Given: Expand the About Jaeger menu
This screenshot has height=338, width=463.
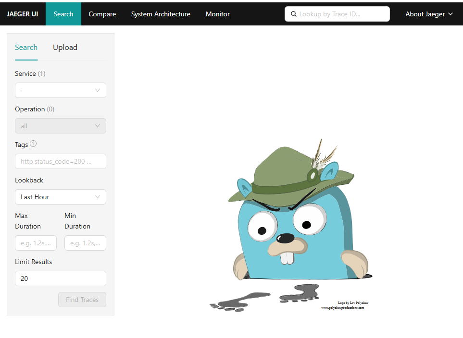Looking at the screenshot, I should [x=429, y=14].
